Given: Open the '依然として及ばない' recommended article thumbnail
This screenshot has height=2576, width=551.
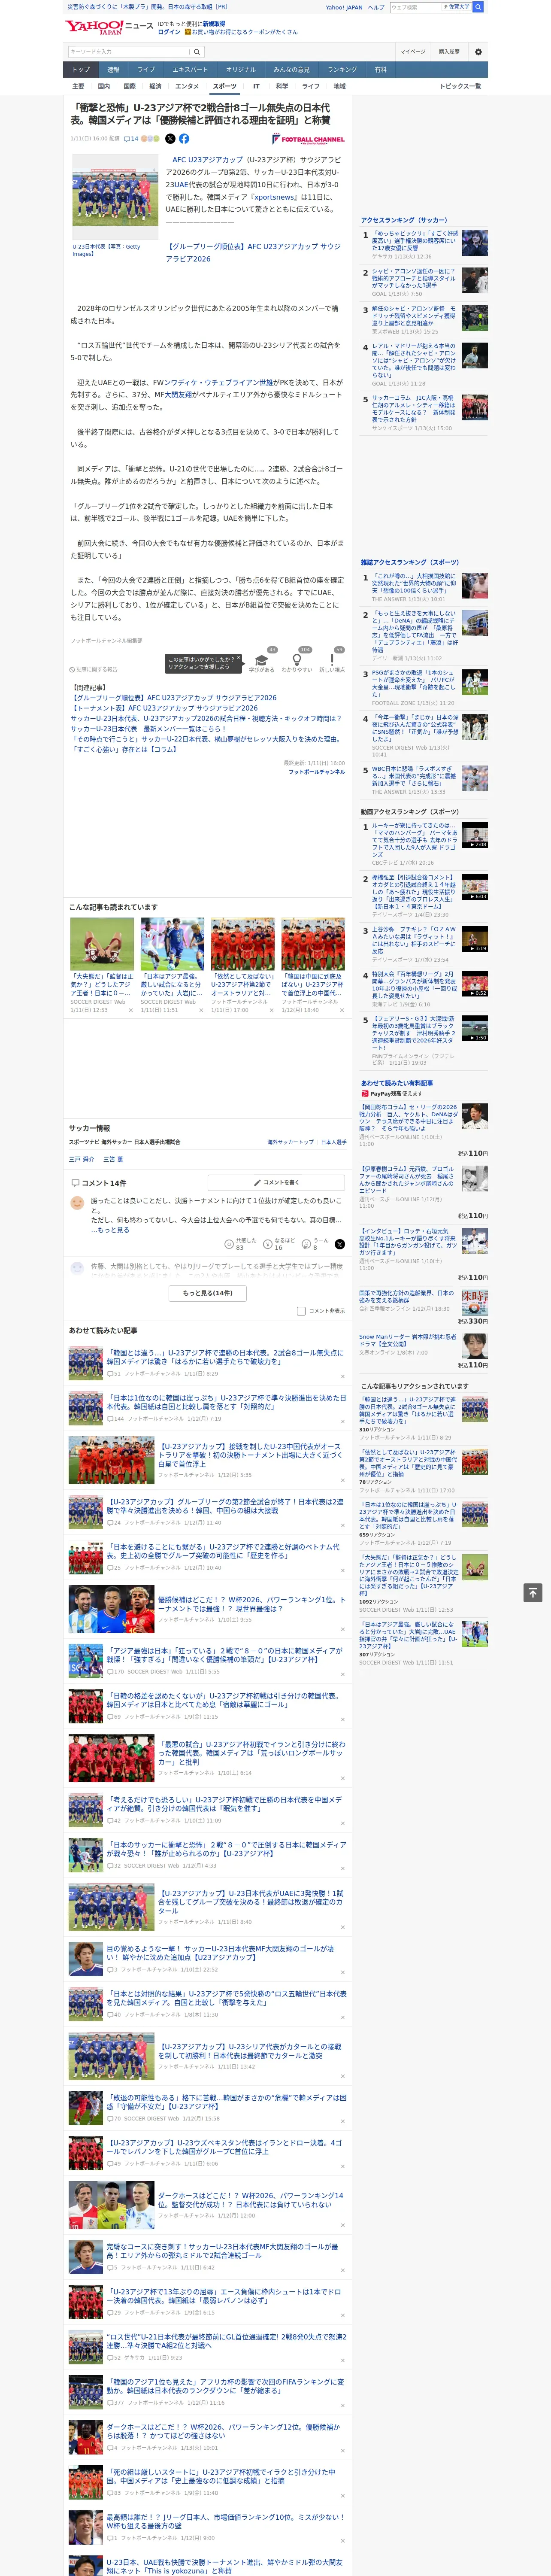Looking at the screenshot, I should 242,944.
